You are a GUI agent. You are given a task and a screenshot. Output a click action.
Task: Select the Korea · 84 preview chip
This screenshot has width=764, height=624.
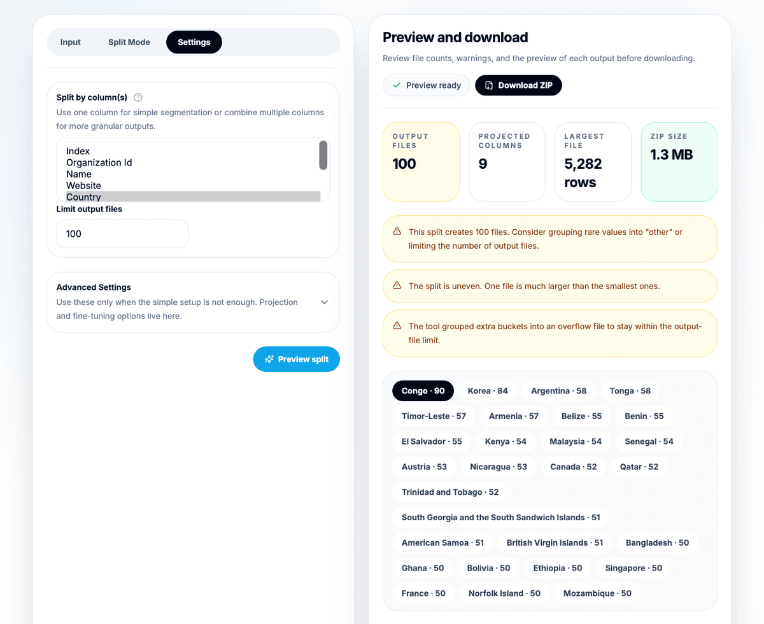click(x=488, y=391)
